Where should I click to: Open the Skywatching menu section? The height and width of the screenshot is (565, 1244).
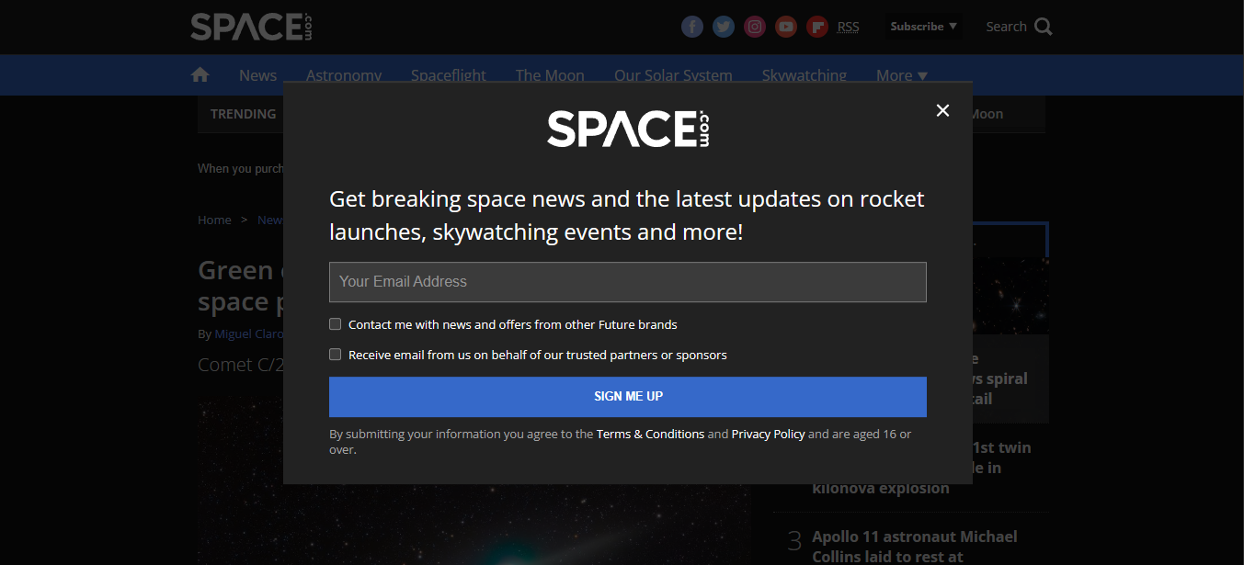point(804,74)
